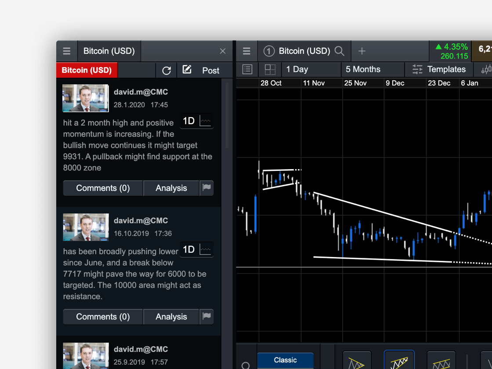Close the Bitcoin (USD) news panel

click(223, 51)
